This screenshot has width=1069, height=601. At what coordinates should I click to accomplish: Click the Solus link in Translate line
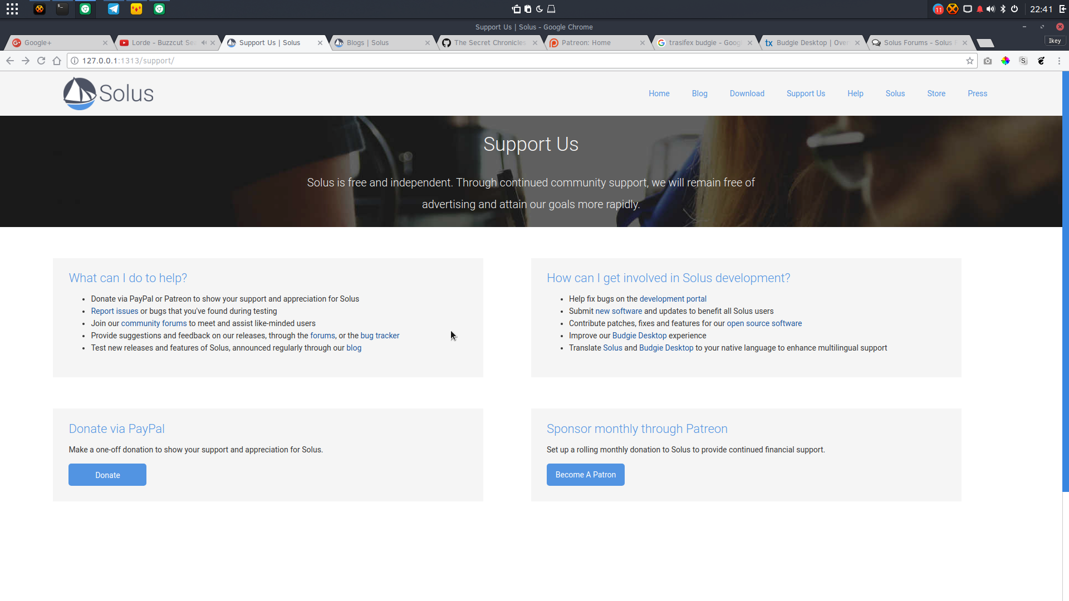pos(612,348)
